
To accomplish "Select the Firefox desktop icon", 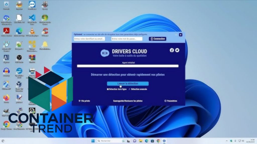I will [x=6, y=99].
